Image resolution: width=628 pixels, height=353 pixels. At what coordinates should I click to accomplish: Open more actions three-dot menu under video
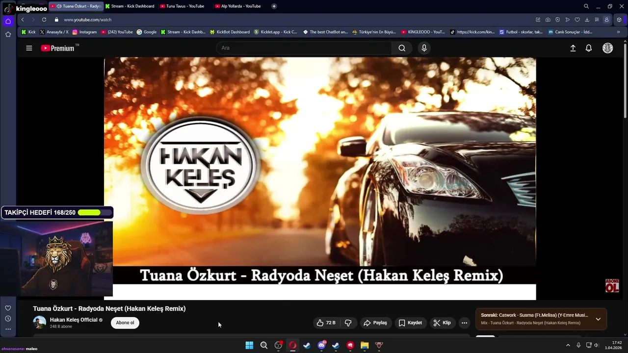[x=464, y=323]
